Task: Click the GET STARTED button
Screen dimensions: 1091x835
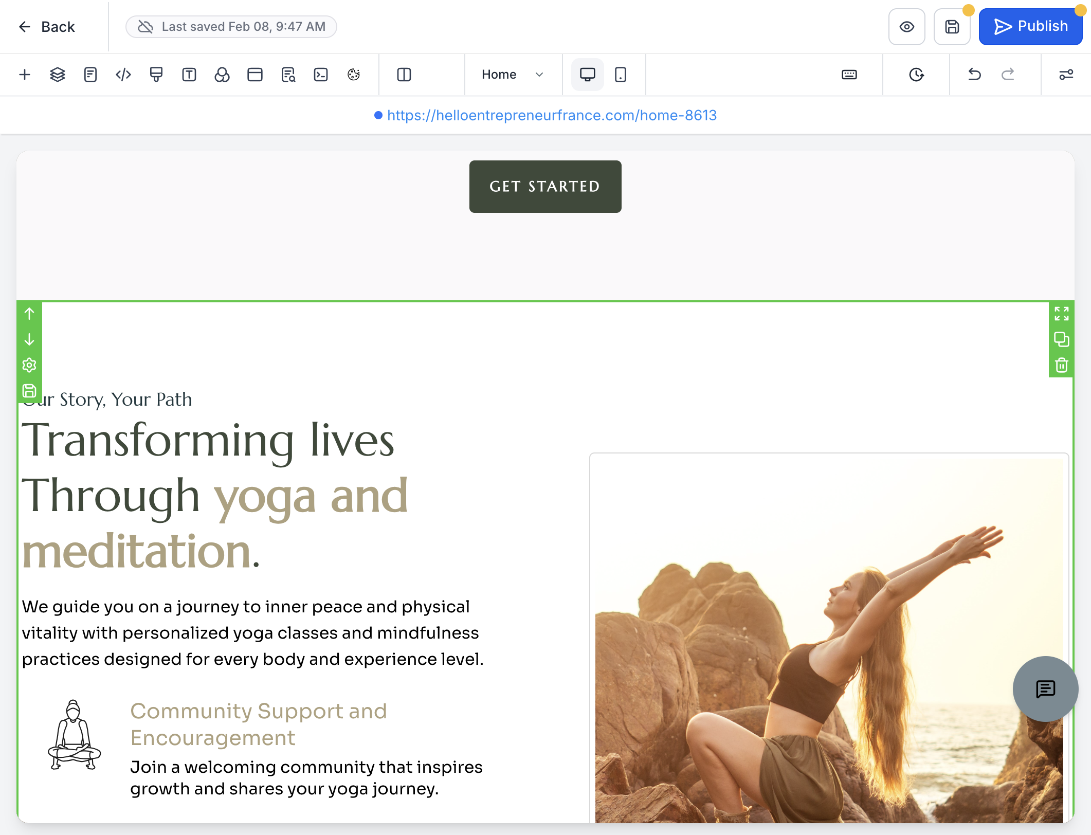Action: (545, 186)
